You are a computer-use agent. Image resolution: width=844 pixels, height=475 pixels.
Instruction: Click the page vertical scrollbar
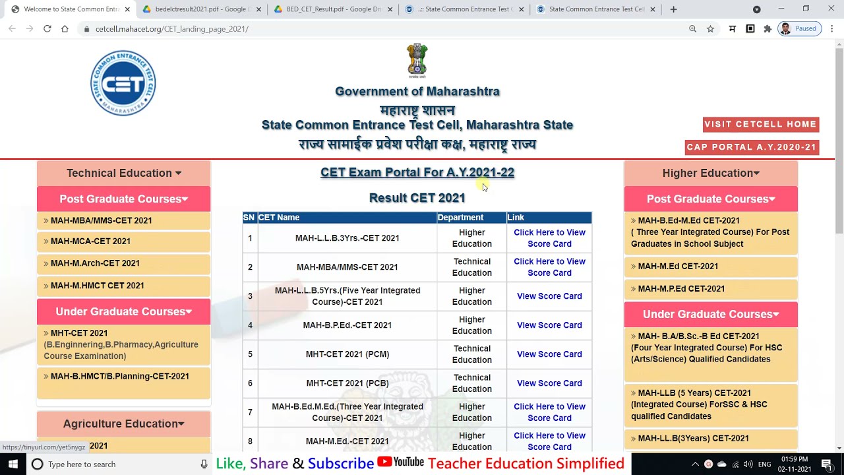point(839,198)
